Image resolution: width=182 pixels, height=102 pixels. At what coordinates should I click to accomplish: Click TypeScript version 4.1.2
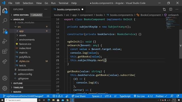(150, 96)
